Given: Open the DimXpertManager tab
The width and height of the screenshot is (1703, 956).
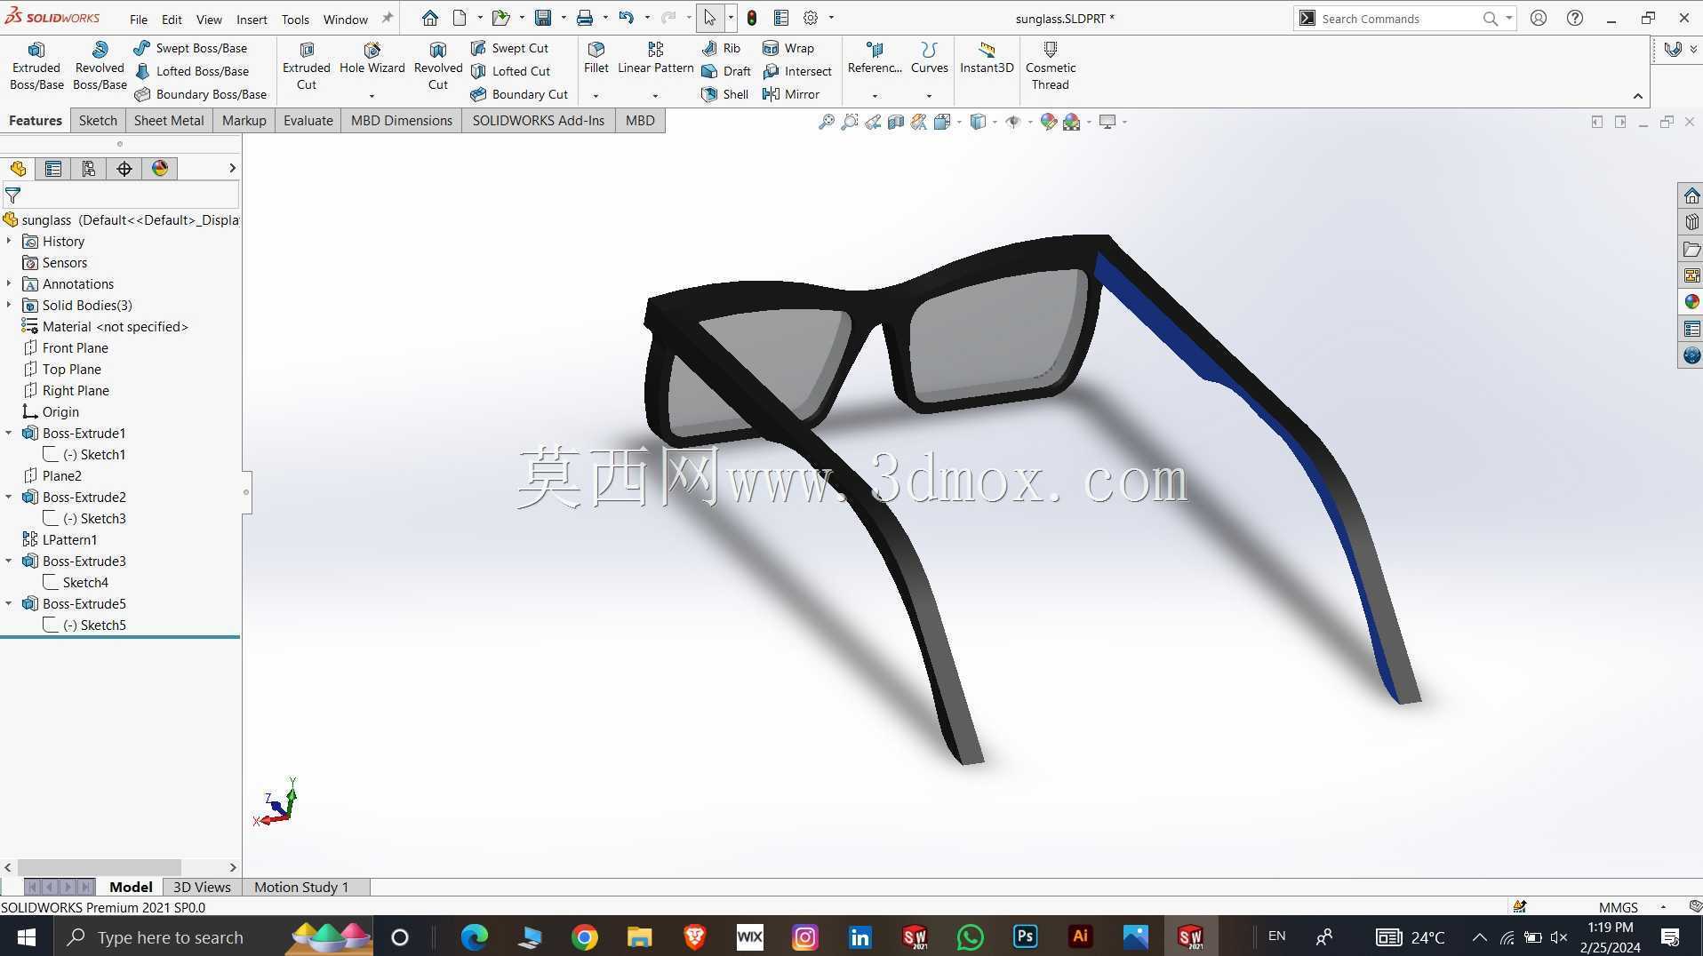Looking at the screenshot, I should [124, 169].
